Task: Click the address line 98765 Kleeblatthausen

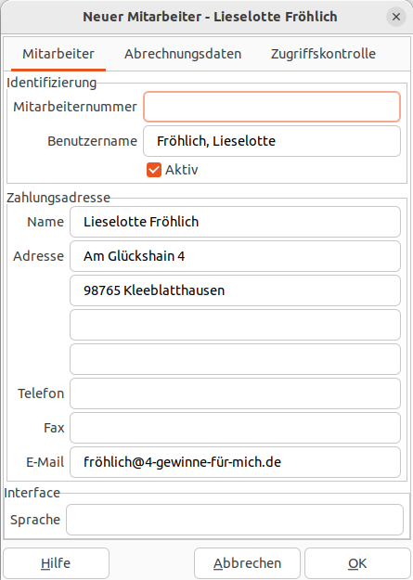Action: [x=235, y=290]
